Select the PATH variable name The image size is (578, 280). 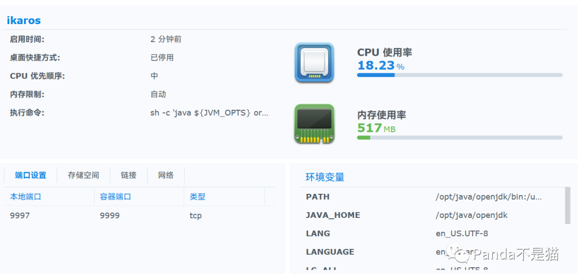(317, 197)
